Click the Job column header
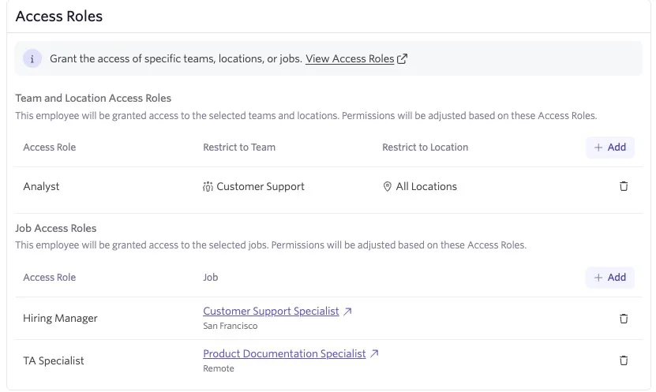The height and width of the screenshot is (392, 656). pos(211,278)
